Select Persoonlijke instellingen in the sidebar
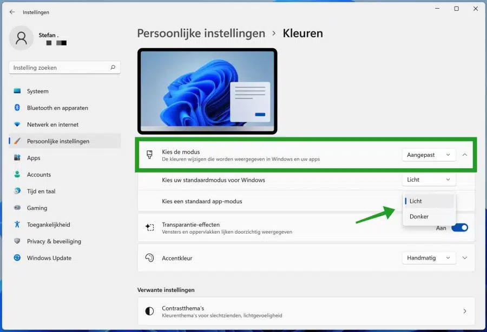 click(64, 141)
